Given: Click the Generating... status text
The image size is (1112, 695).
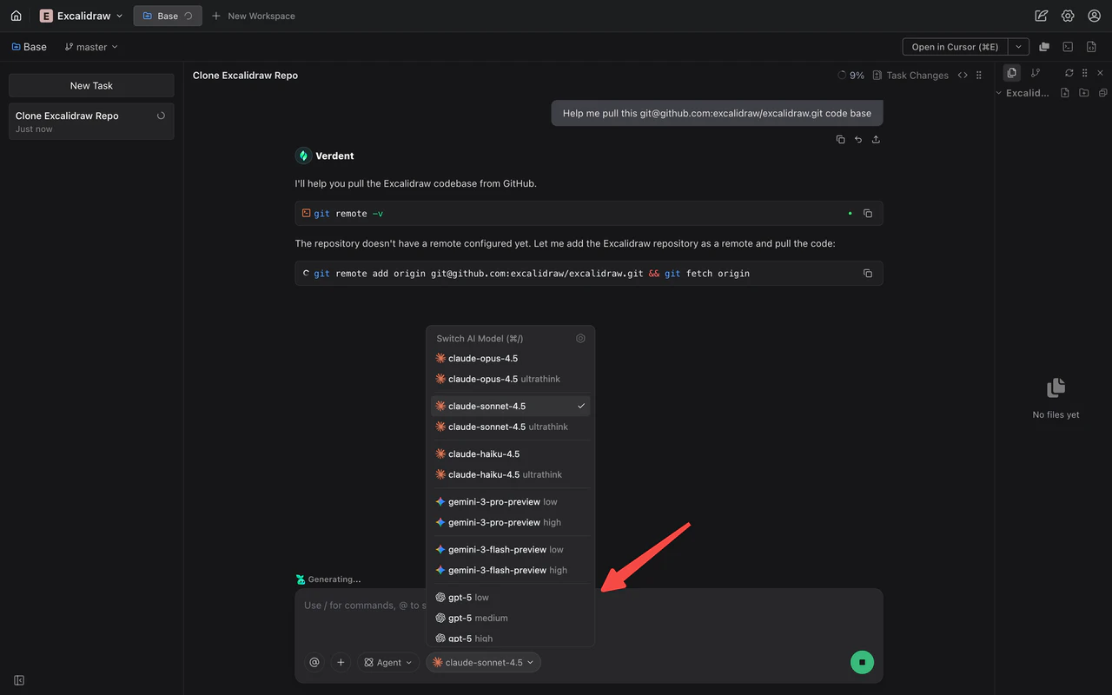Looking at the screenshot, I should tap(334, 579).
